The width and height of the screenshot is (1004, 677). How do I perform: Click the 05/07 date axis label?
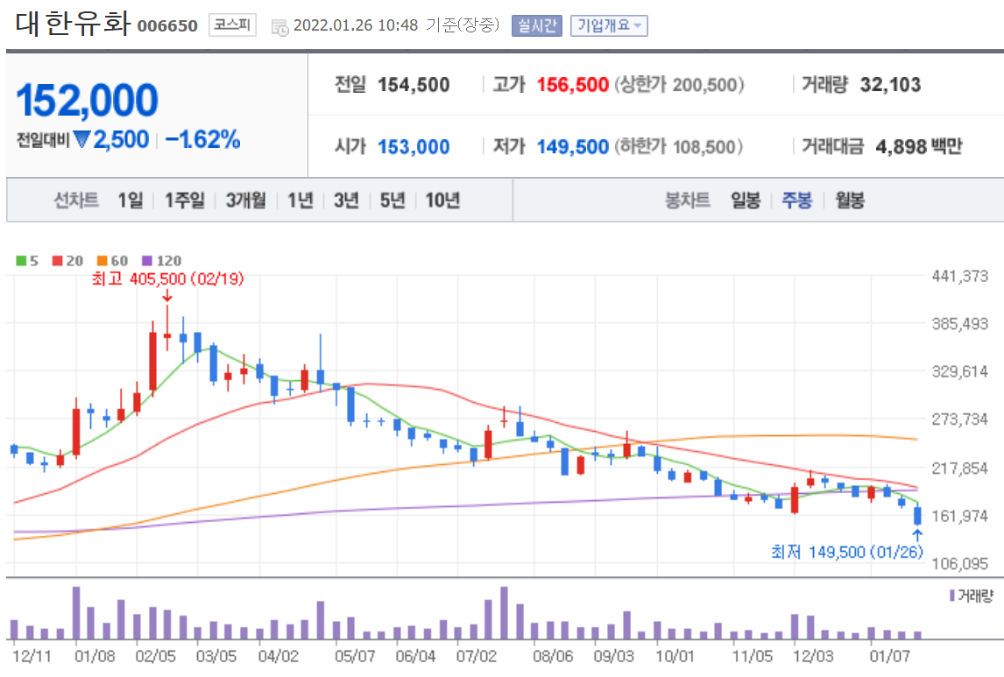point(355,656)
